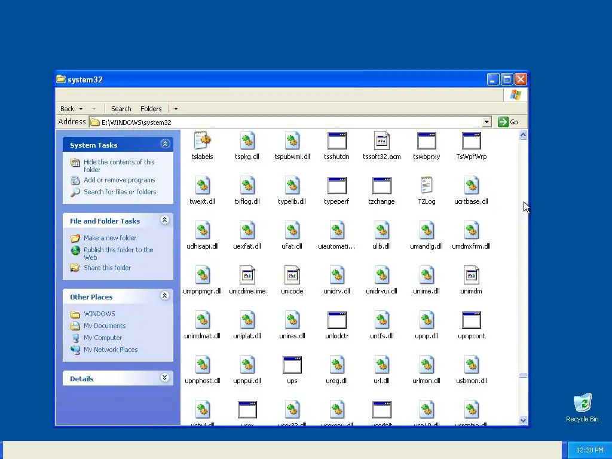Click the tswbprxy application icon

coord(427,140)
